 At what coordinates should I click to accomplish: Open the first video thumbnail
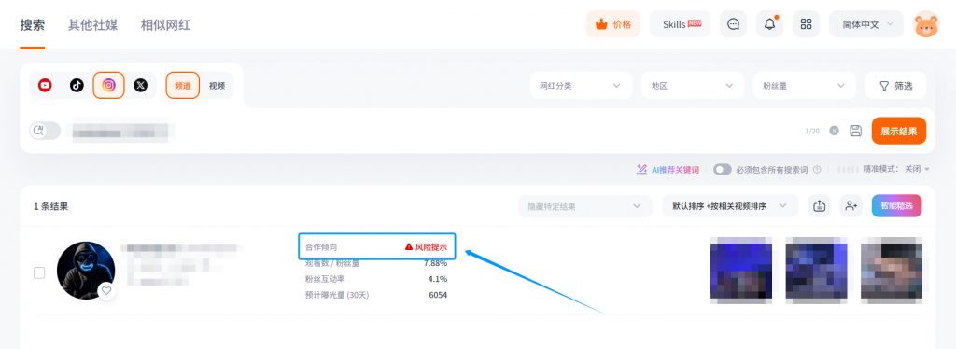740,271
